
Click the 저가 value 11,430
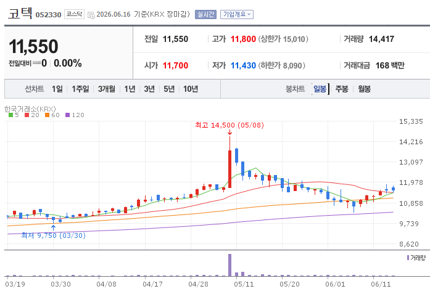click(243, 65)
